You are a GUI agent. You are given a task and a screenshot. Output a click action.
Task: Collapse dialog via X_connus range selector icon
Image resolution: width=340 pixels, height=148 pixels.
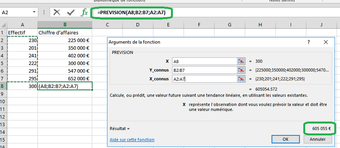pyautogui.click(x=241, y=79)
